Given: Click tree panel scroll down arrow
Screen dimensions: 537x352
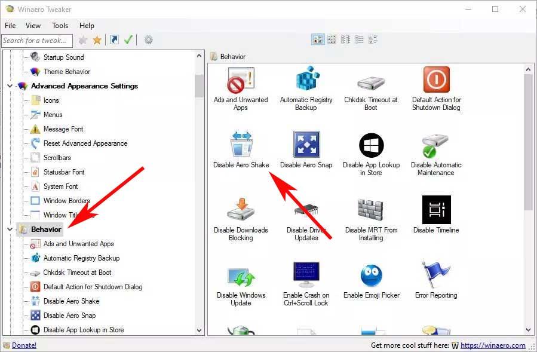Looking at the screenshot, I should coord(200,330).
